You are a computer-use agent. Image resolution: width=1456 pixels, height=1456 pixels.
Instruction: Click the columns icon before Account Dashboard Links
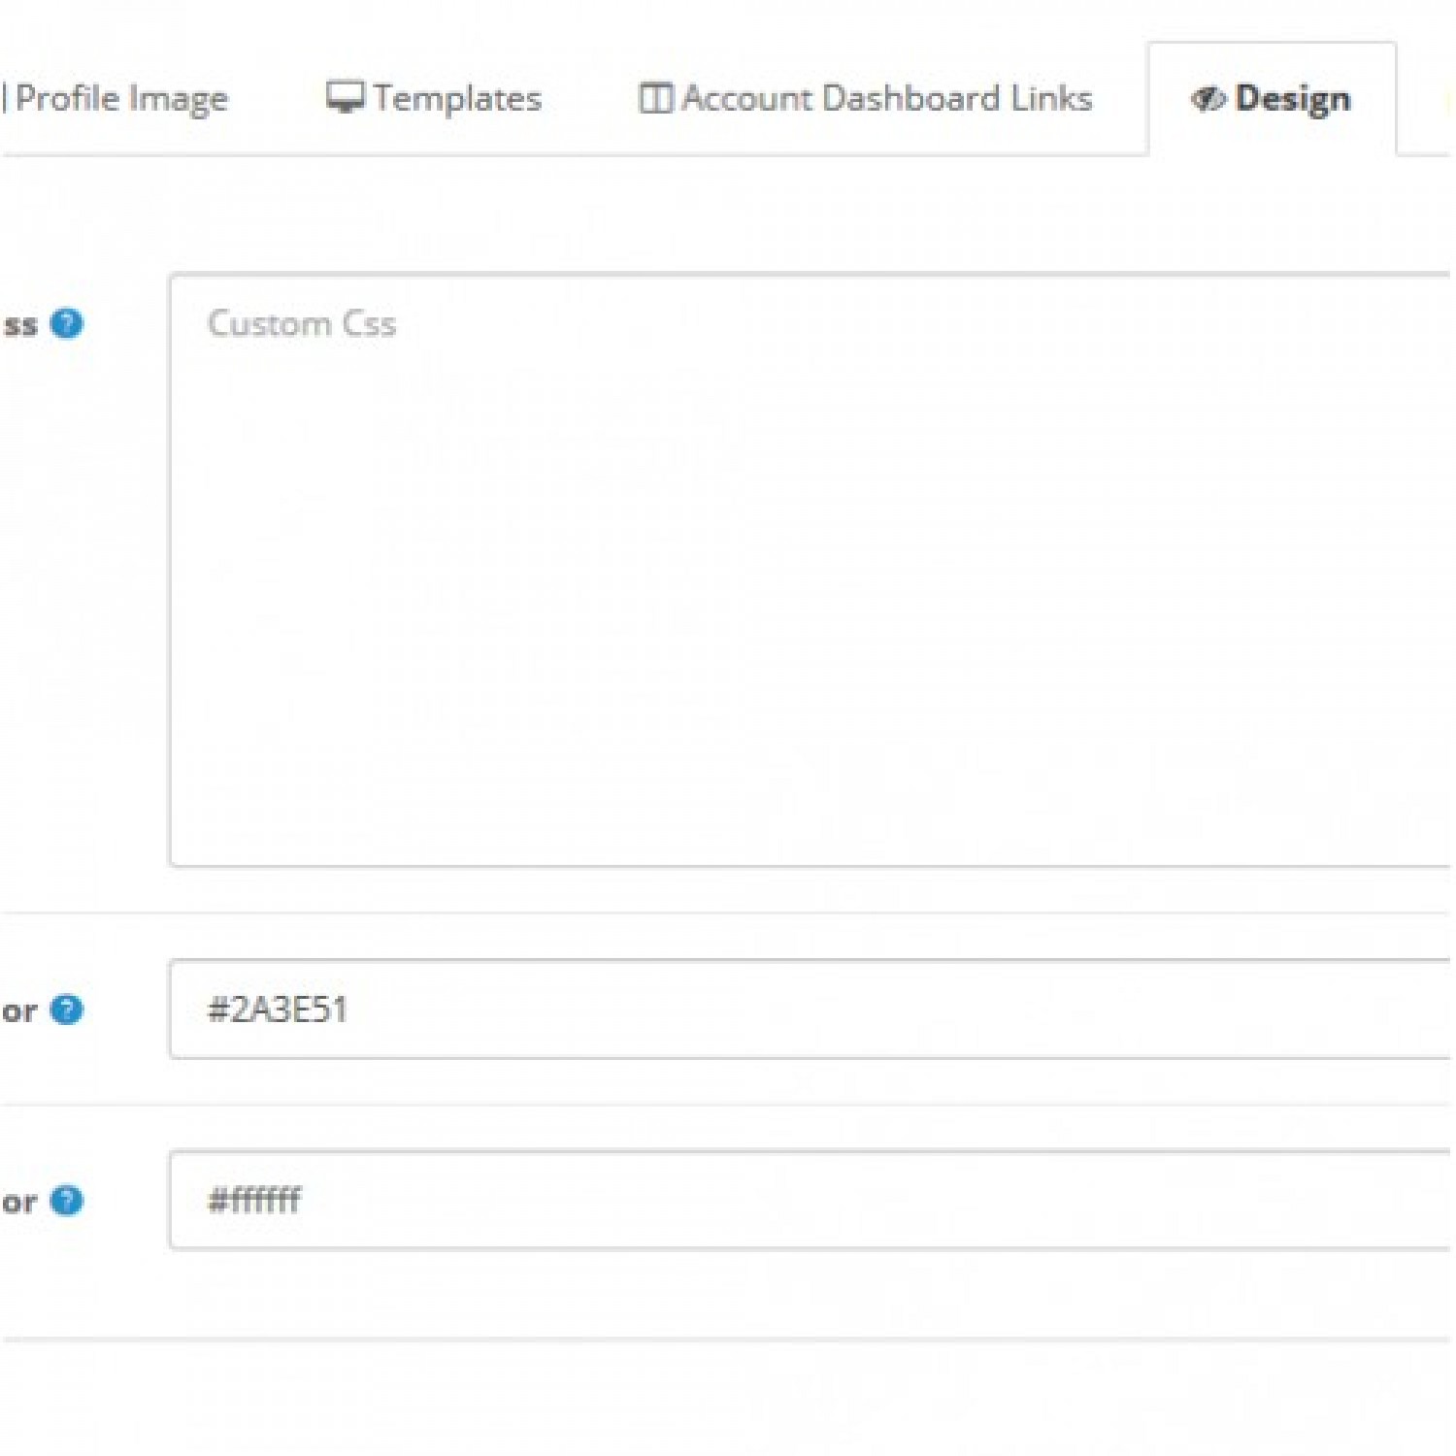tap(655, 98)
